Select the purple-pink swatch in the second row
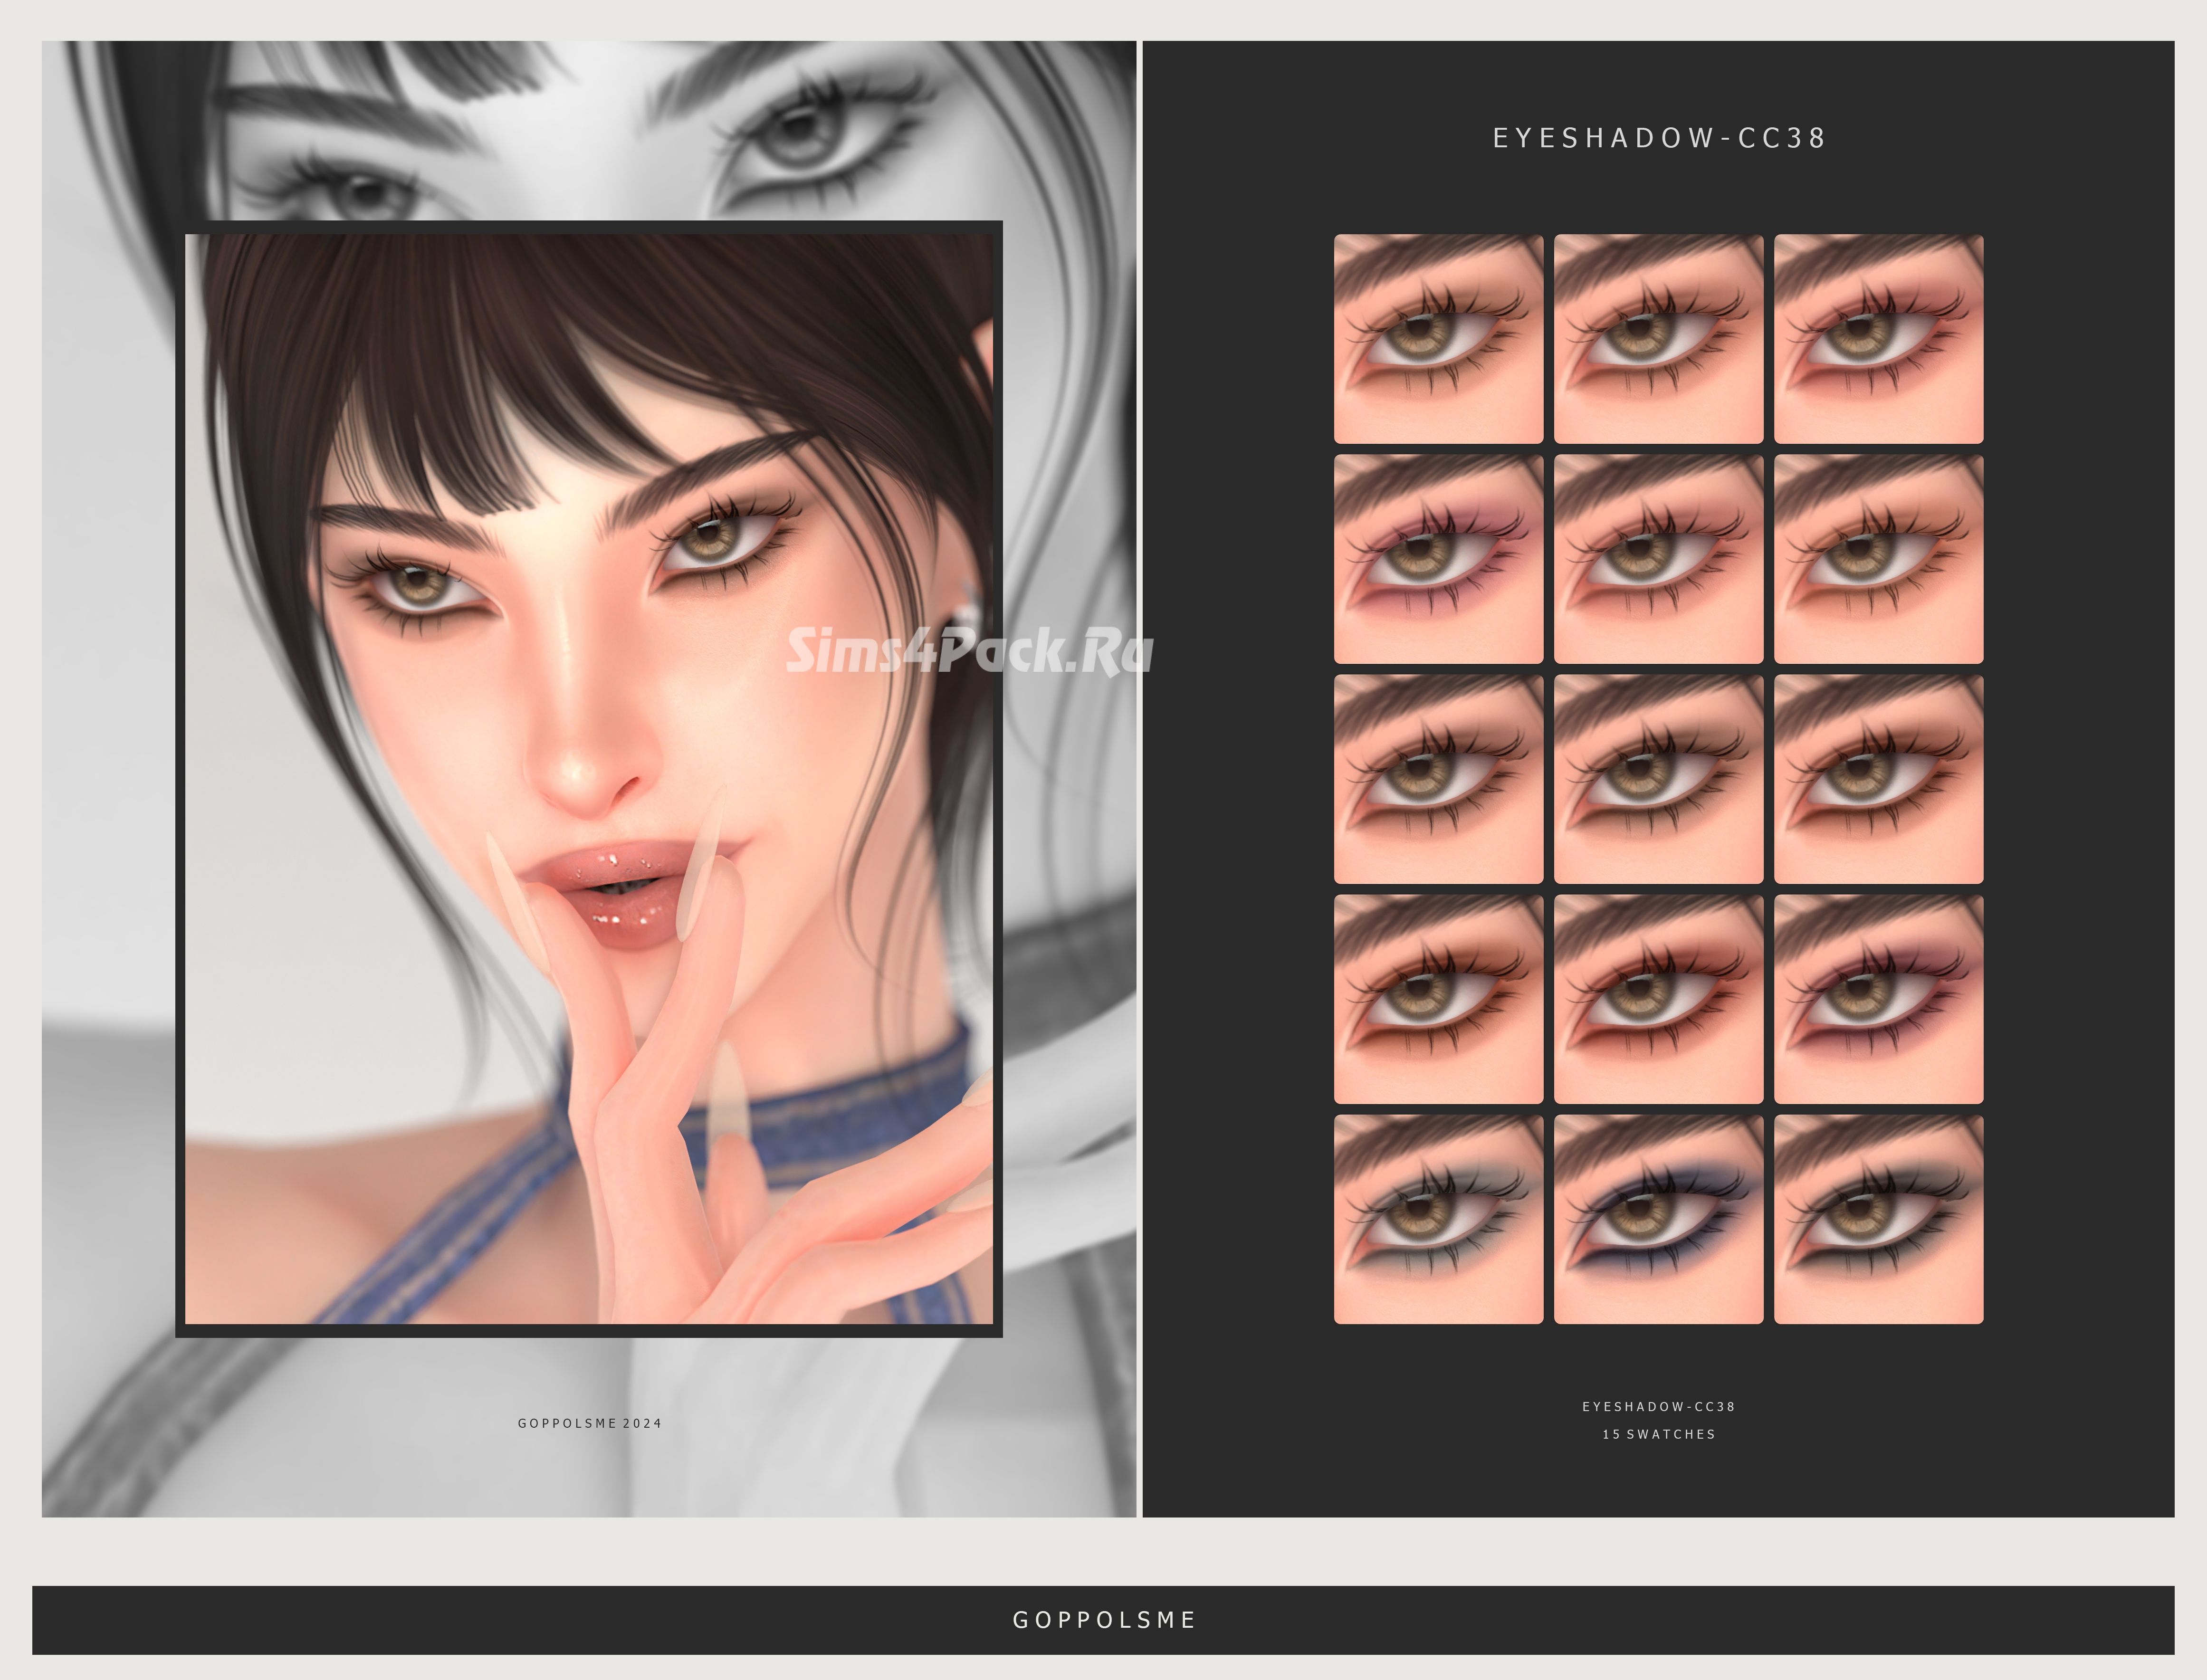The height and width of the screenshot is (1680, 2207). coord(1438,559)
